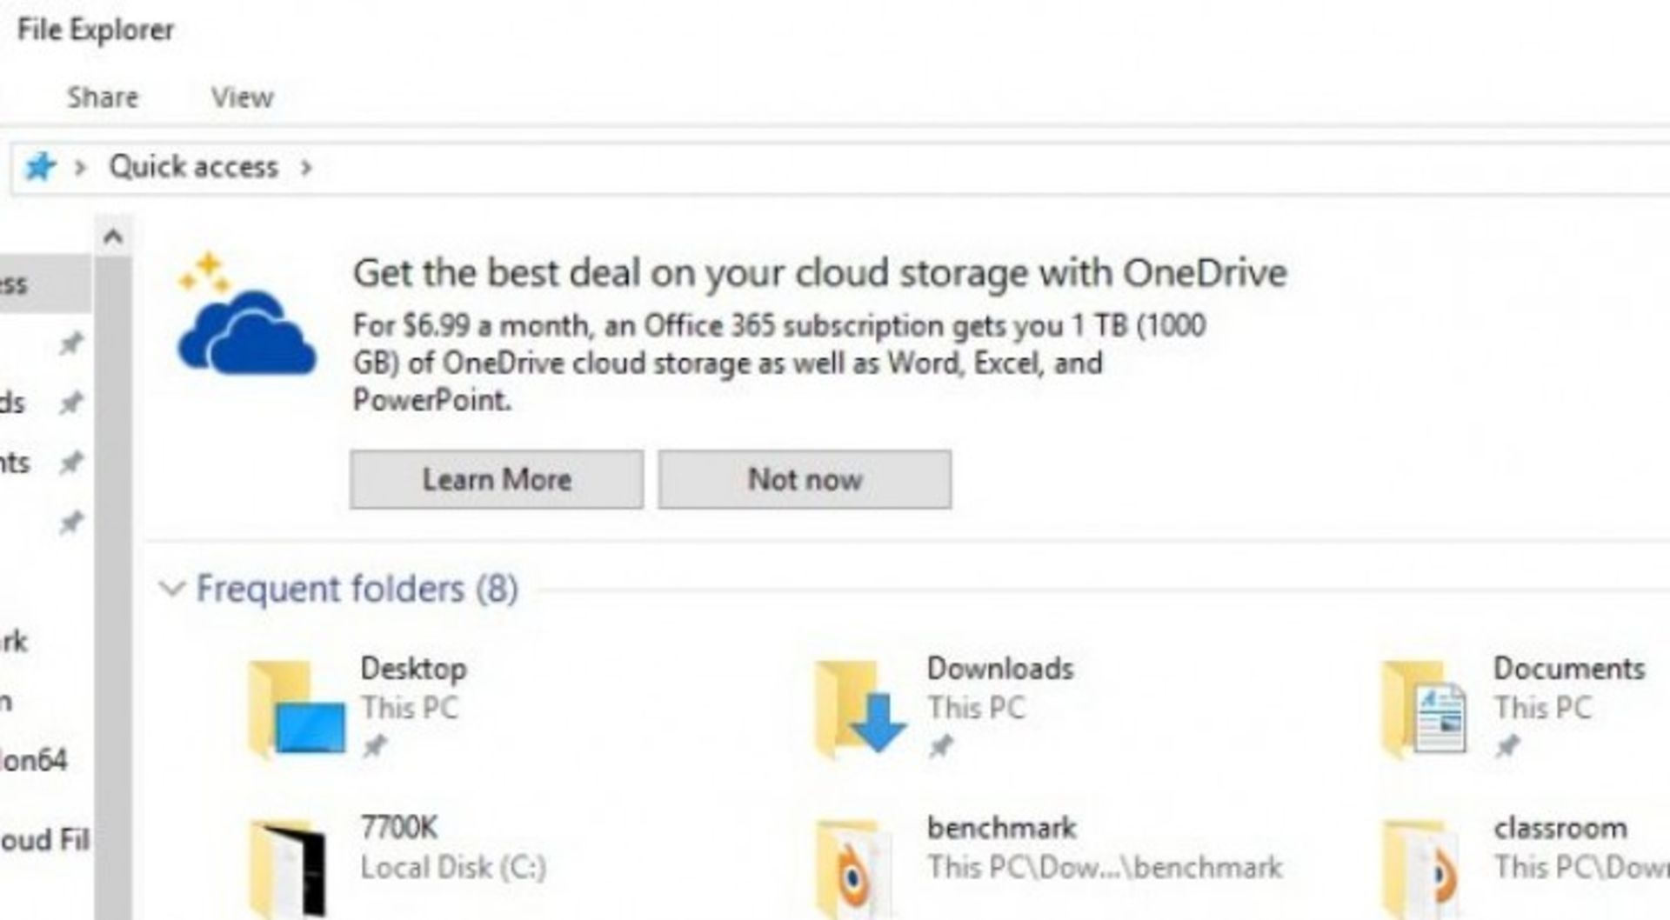Screen dimensions: 1670x920
Task: Click the Learn More button
Action: click(496, 479)
